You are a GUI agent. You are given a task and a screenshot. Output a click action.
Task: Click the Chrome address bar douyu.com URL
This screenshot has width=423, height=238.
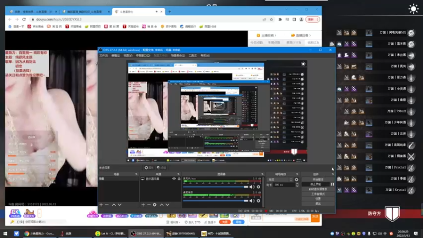pos(59,20)
